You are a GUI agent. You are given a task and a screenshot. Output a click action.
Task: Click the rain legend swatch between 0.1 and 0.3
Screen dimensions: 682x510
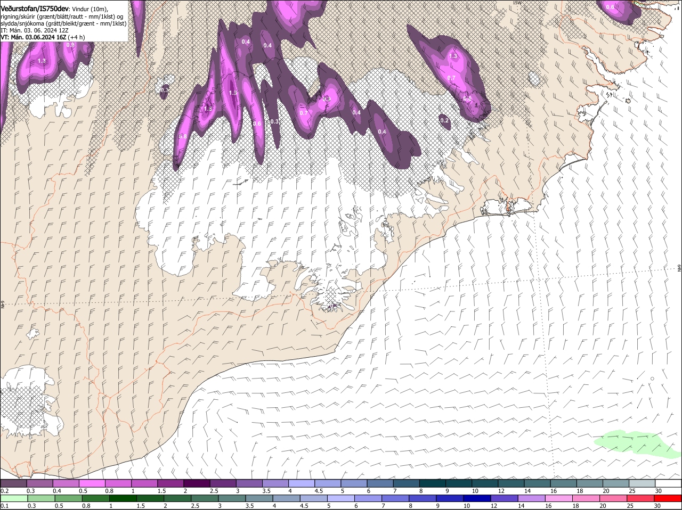[15, 498]
